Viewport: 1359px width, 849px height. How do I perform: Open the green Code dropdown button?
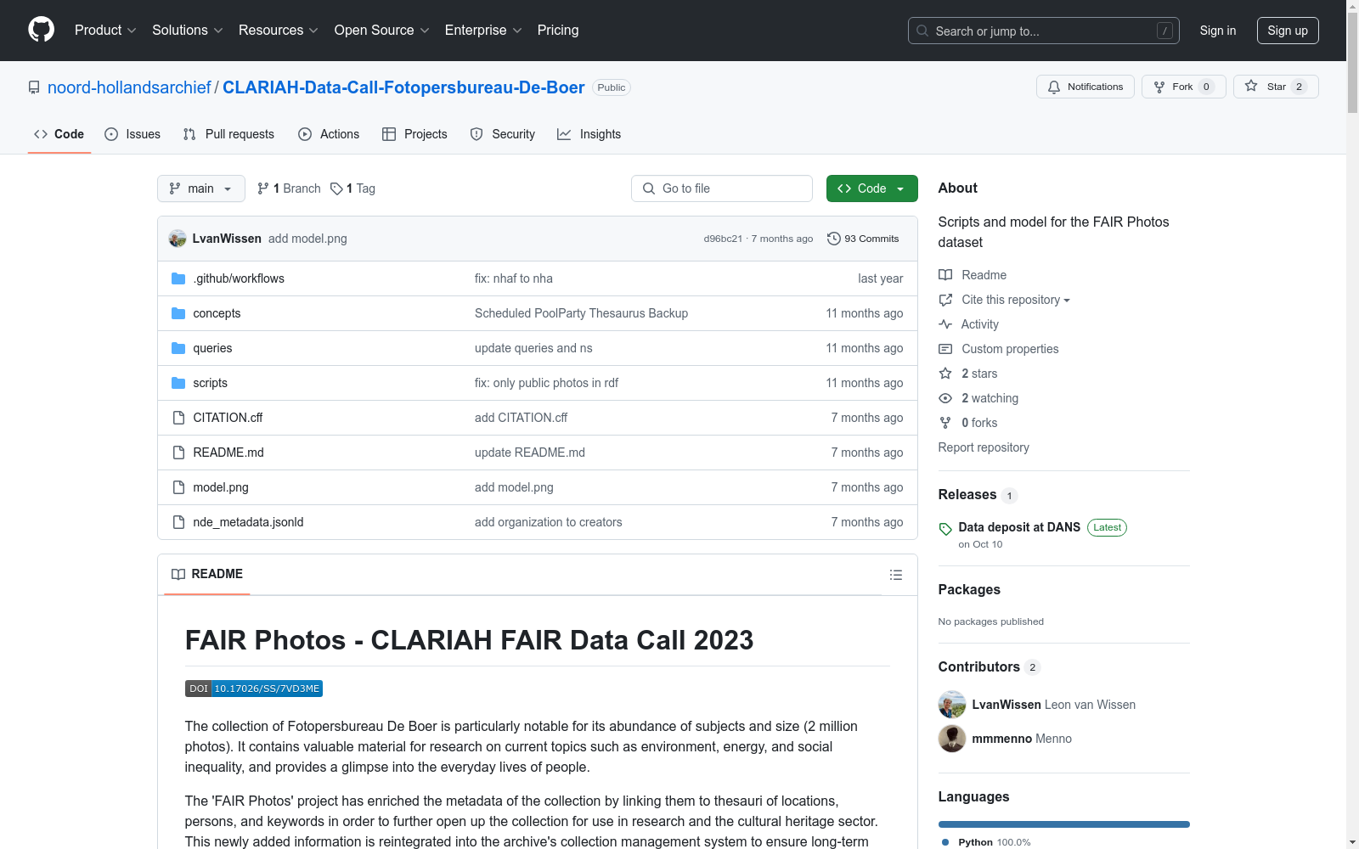coord(872,188)
